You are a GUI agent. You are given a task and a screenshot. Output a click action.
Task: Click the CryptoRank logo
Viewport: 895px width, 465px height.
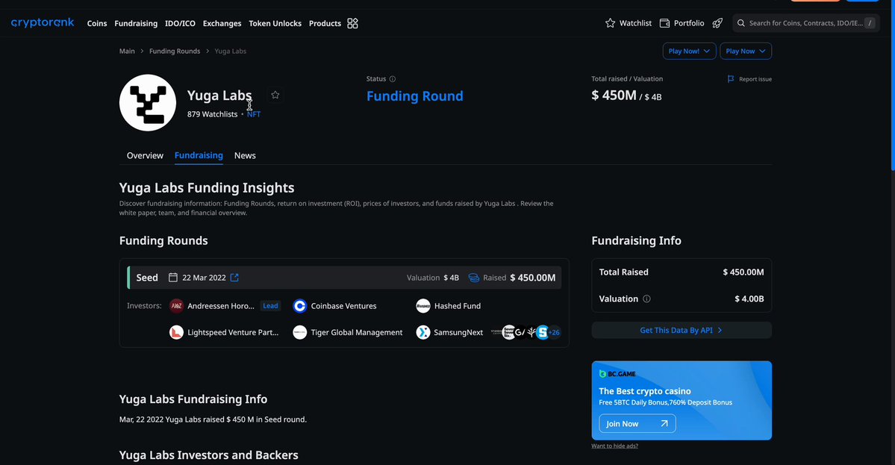coord(43,23)
